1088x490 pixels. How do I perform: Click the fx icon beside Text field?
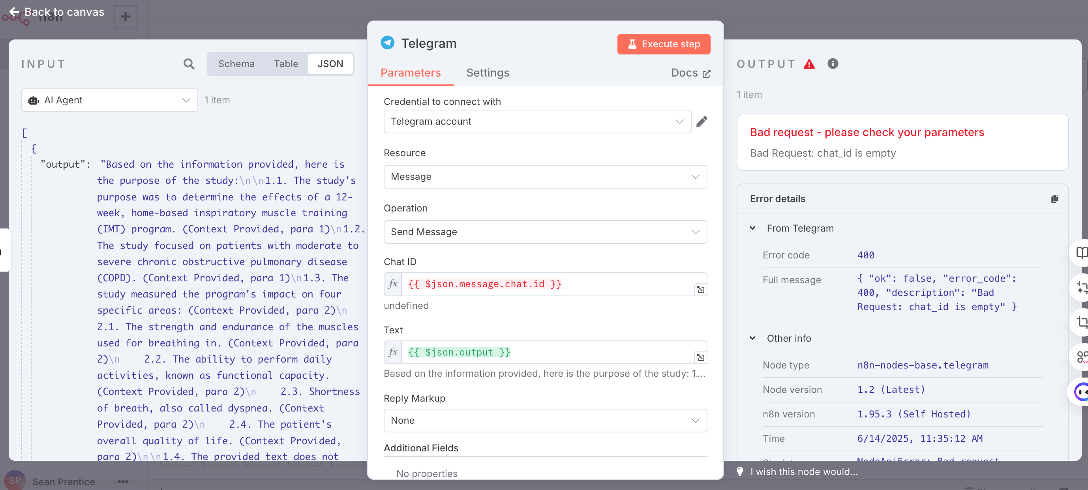click(393, 352)
